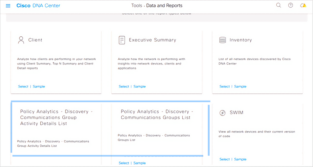The width and height of the screenshot is (313, 167).
Task: Click the Client person icon
Action: pyautogui.click(x=21, y=40)
